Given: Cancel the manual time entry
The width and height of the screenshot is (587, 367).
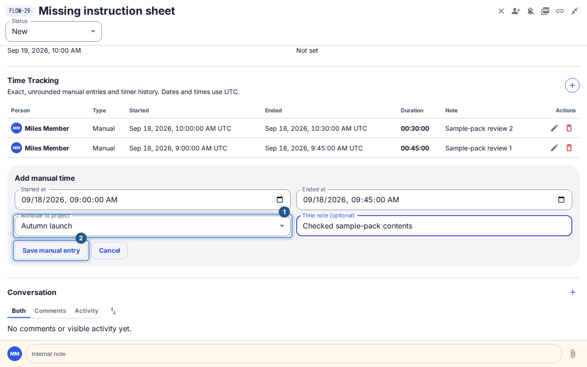Looking at the screenshot, I should (110, 250).
